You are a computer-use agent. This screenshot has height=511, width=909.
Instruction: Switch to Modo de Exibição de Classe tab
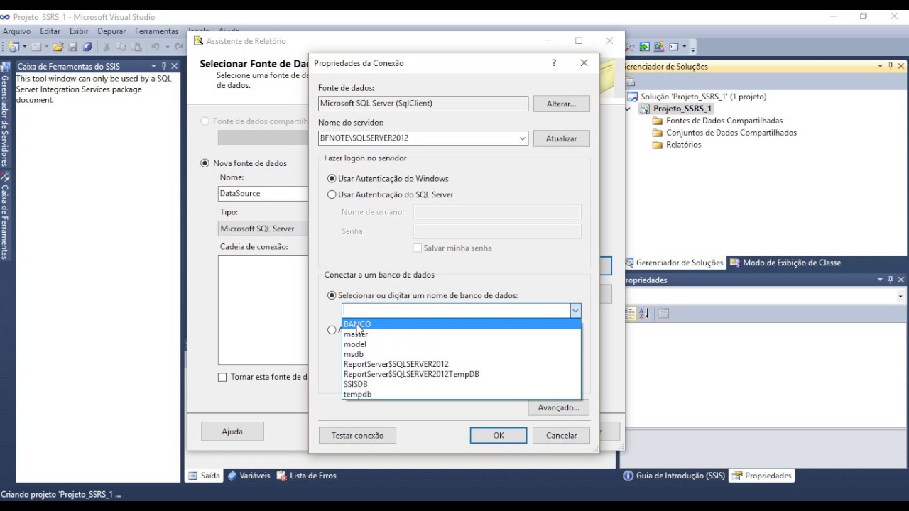[x=785, y=263]
